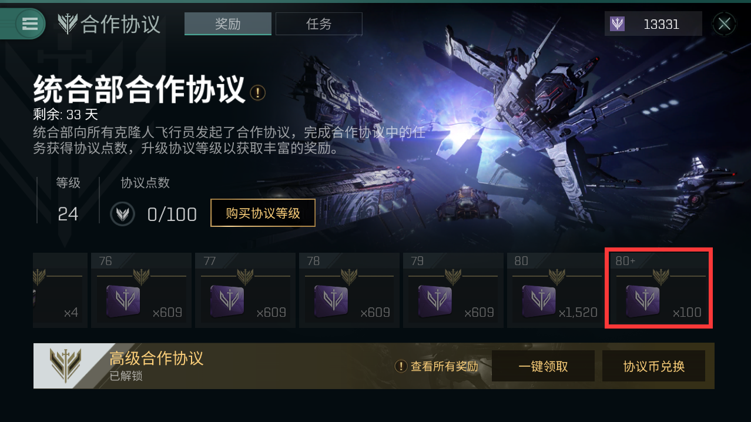Image resolution: width=751 pixels, height=422 pixels.
Task: Click the 13331 currency balance display
Action: coord(653,24)
